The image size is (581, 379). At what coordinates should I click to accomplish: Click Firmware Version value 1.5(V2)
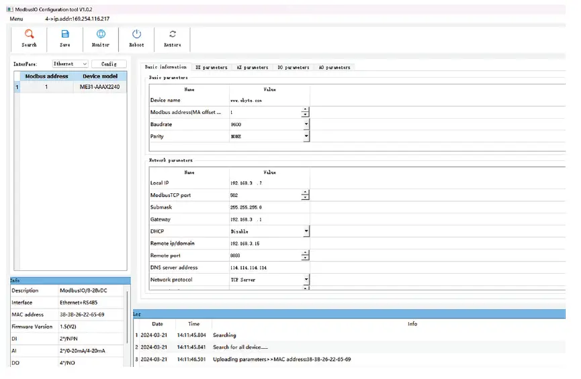[x=68, y=327]
